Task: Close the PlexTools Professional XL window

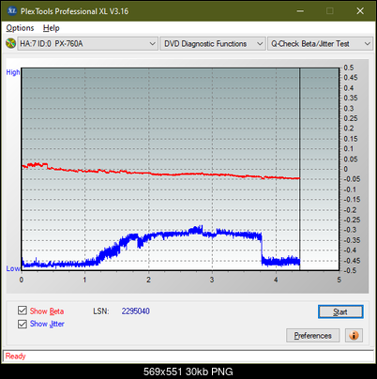Action: (360, 11)
